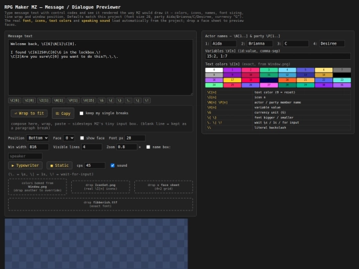Pick pale yellow text color swatch 6
The width and height of the screenshot is (359, 269).
[324, 70]
